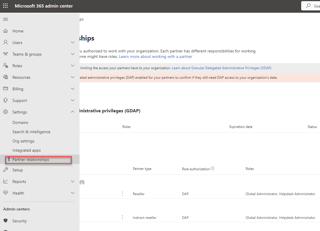Expand the Reports chevron
Image resolution: width=320 pixels, height=231 pixels.
tap(72, 181)
